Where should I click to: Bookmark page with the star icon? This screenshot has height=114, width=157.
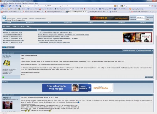point(117,6)
